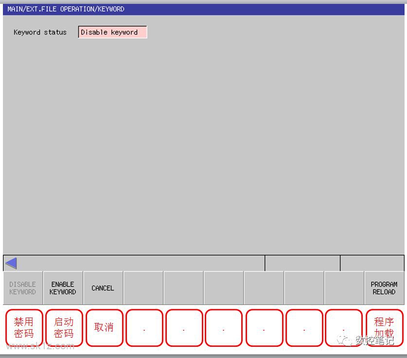Select the Keyword status field
The height and width of the screenshot is (358, 407).
click(x=112, y=32)
